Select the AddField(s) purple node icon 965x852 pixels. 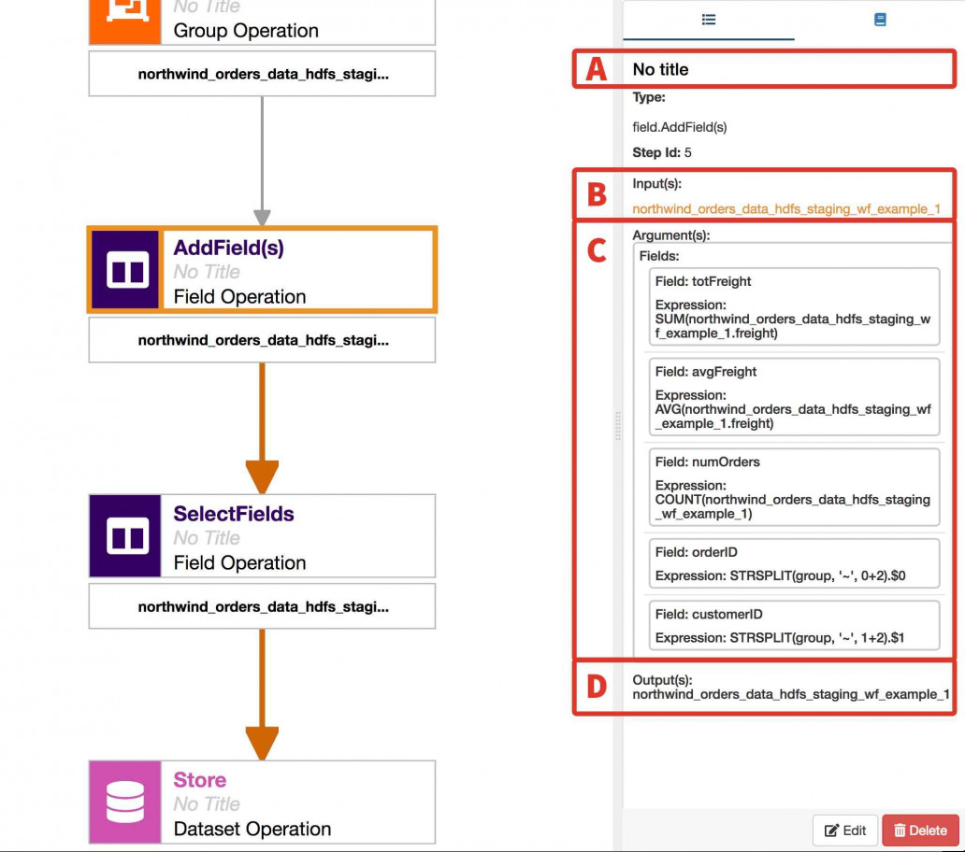[x=125, y=269]
